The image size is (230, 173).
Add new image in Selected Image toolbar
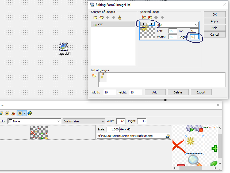tap(144, 17)
